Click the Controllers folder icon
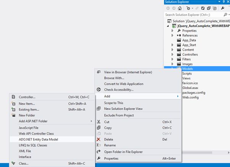This screenshot has width=230, height=167. [179, 54]
